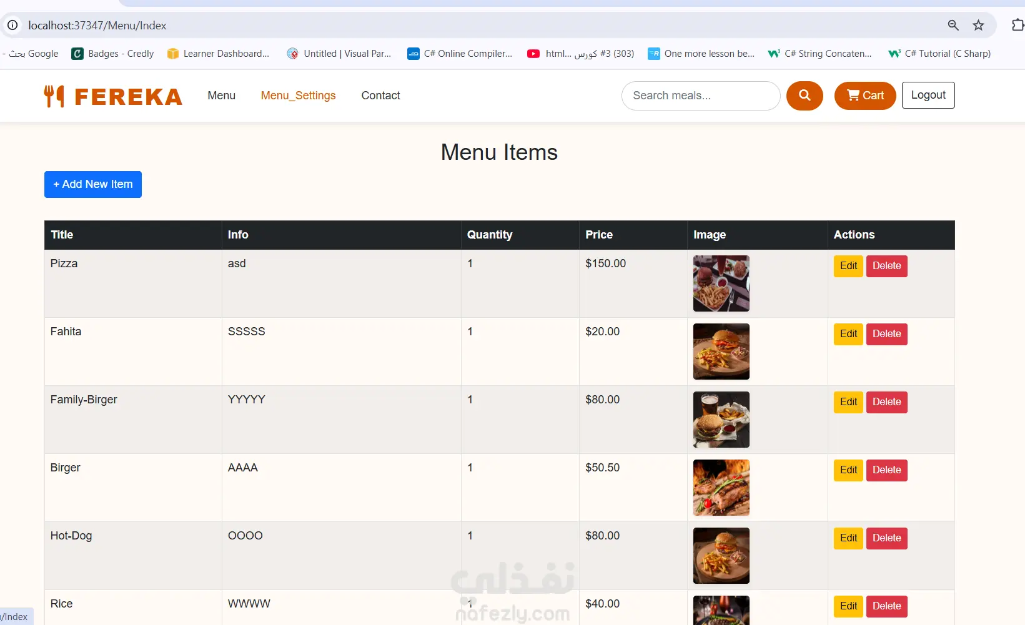
Task: Select the $150.00 price cell
Action: (633, 283)
